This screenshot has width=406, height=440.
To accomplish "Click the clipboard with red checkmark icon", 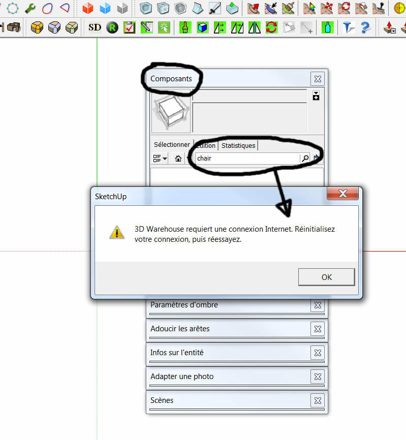I will coord(130,27).
